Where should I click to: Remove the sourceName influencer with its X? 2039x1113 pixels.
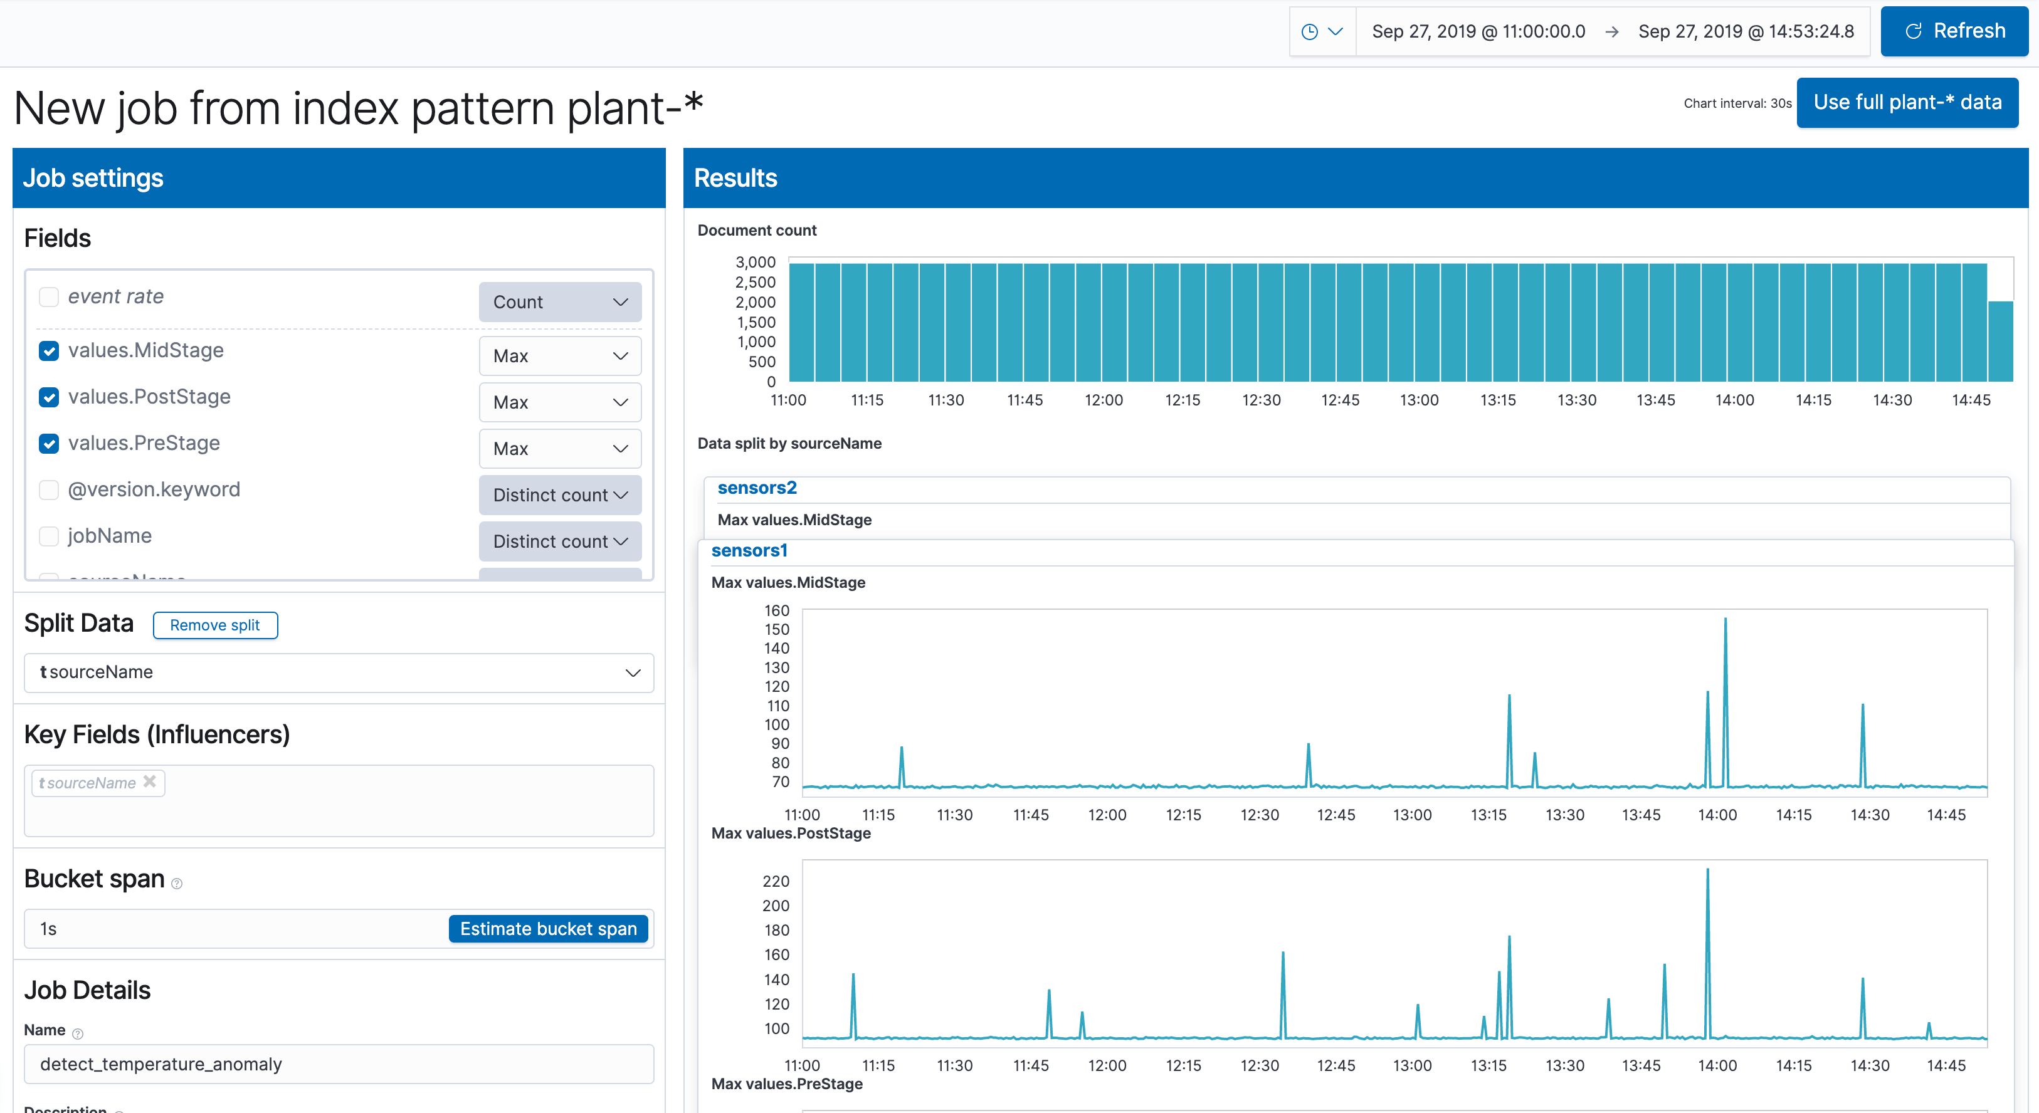(x=150, y=781)
